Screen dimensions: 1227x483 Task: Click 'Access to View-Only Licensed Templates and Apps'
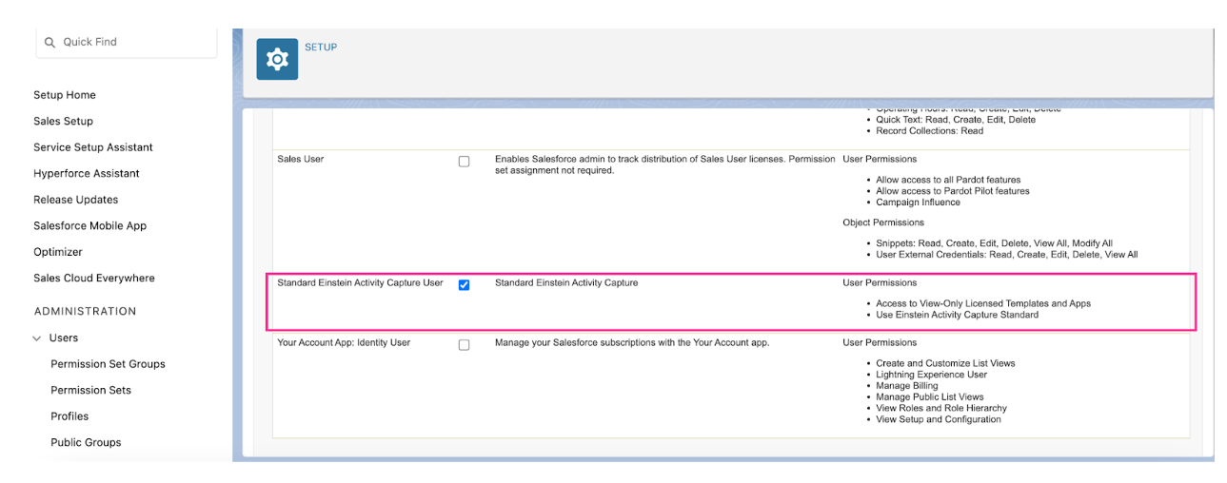(983, 303)
